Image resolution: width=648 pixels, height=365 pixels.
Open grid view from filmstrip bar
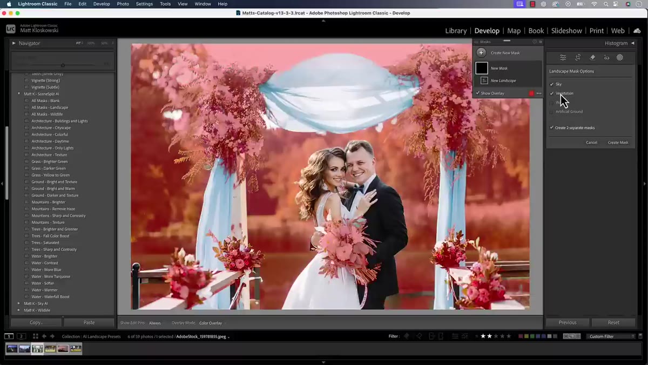(36, 336)
